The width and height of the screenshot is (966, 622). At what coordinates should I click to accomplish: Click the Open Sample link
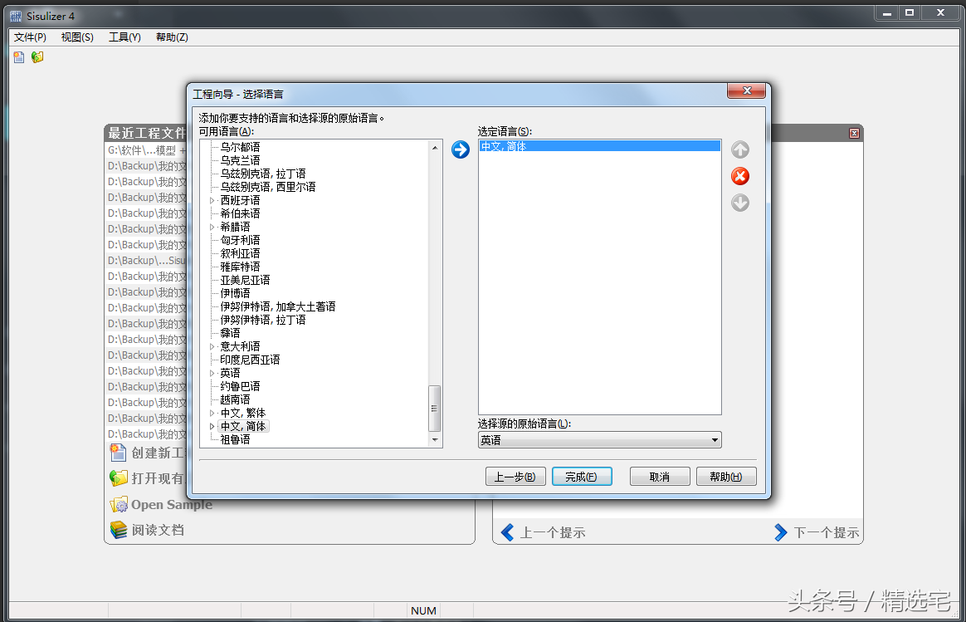point(172,505)
